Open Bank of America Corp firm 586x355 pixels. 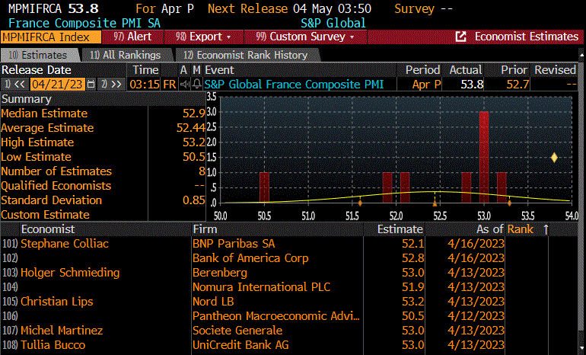250,258
